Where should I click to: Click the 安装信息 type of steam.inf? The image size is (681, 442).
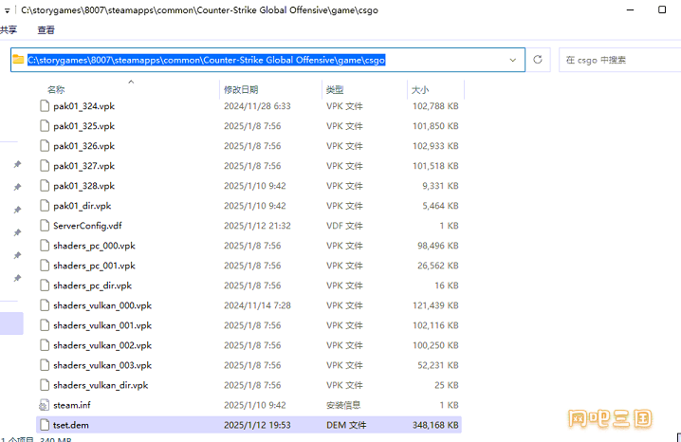[x=343, y=406]
